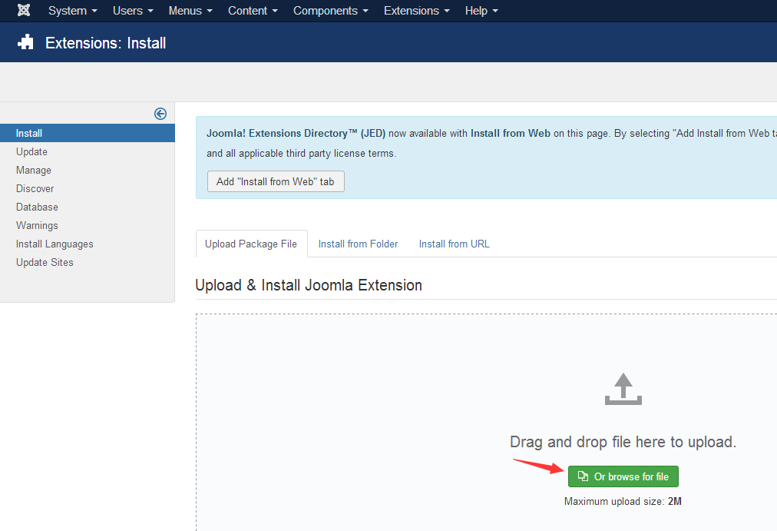Open Manage in the sidebar
This screenshot has width=777, height=531.
click(x=34, y=170)
